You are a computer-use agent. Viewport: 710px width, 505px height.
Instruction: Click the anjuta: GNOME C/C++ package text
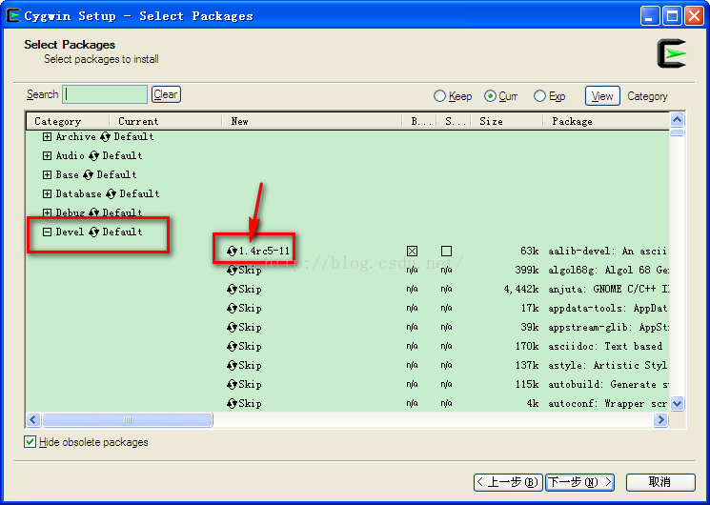pos(609,289)
